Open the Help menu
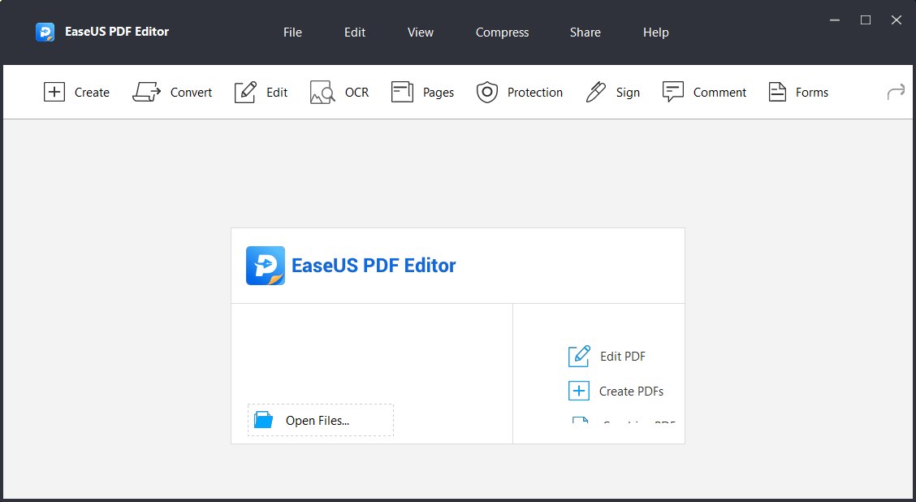Image resolution: width=916 pixels, height=502 pixels. coord(656,32)
